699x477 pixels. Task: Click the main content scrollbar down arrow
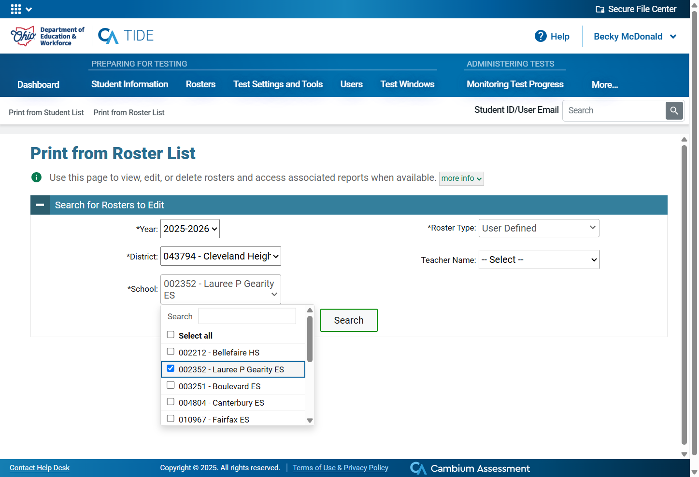coord(684,454)
